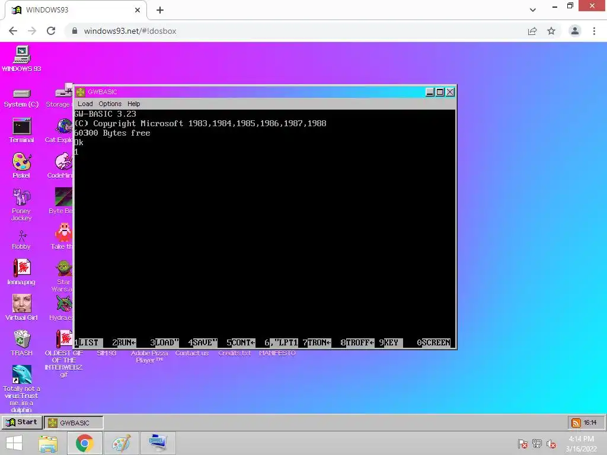607x455 pixels.
Task: Open the Adobe Pizza Player shortcut
Action: [x=149, y=357]
